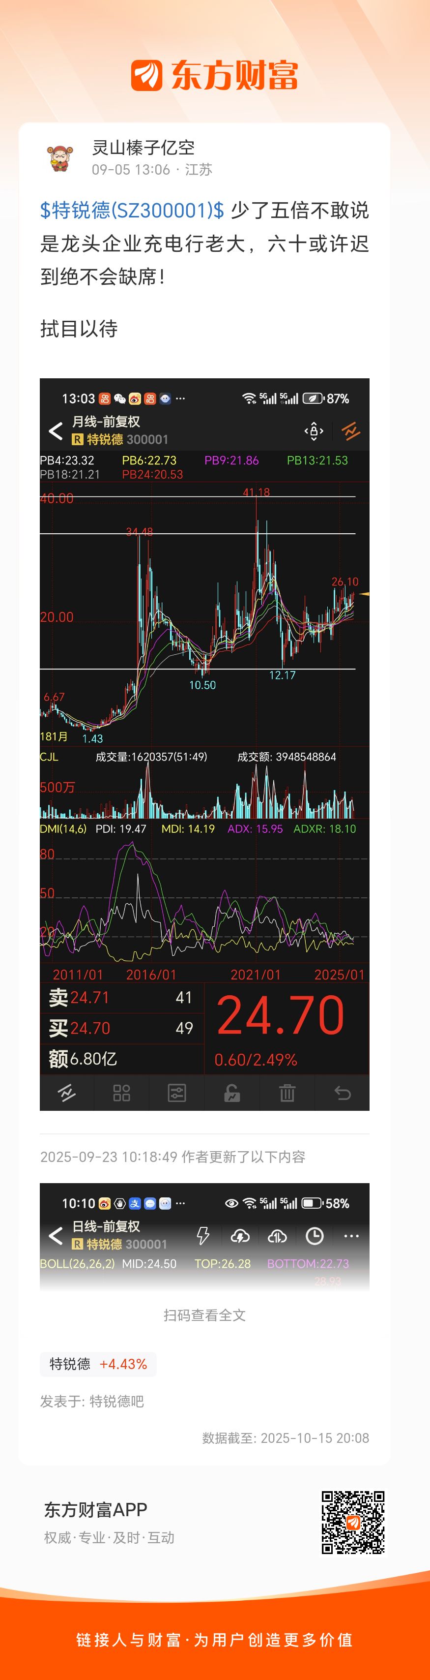Open the 灵山榛子亿空 user profile name
Viewport: 430px width, 1680px height.
143,148
